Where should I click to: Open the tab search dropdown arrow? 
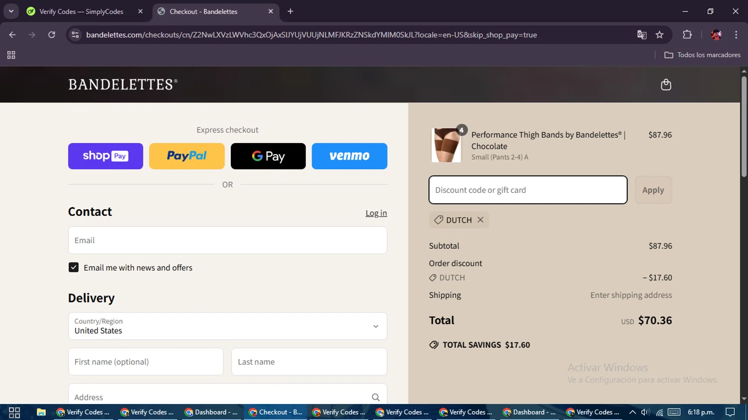click(x=11, y=11)
